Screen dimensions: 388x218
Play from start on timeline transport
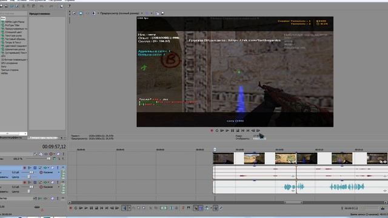coord(81,208)
